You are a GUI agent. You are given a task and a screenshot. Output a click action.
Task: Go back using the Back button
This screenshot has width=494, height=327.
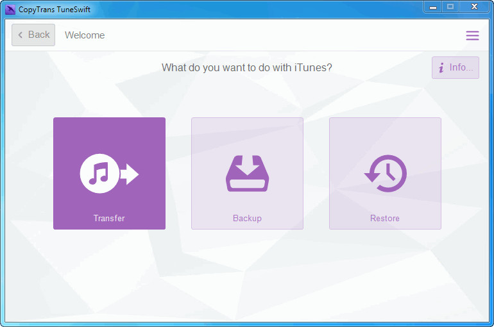pos(33,35)
